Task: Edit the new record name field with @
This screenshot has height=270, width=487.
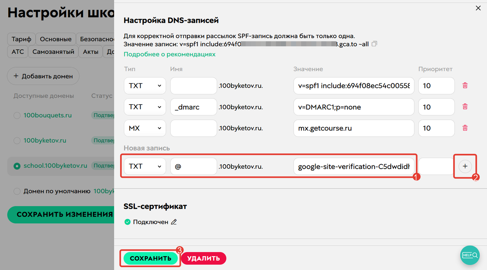Action: [193, 167]
